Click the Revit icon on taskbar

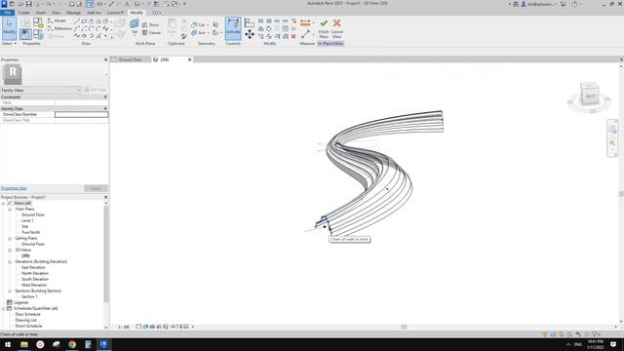click(x=104, y=344)
